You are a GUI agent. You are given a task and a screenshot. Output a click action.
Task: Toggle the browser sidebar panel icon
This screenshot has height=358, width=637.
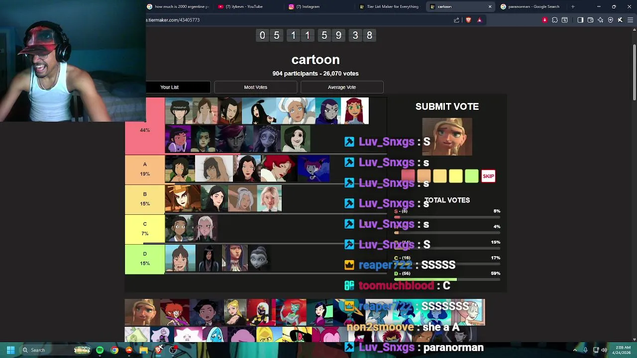580,20
